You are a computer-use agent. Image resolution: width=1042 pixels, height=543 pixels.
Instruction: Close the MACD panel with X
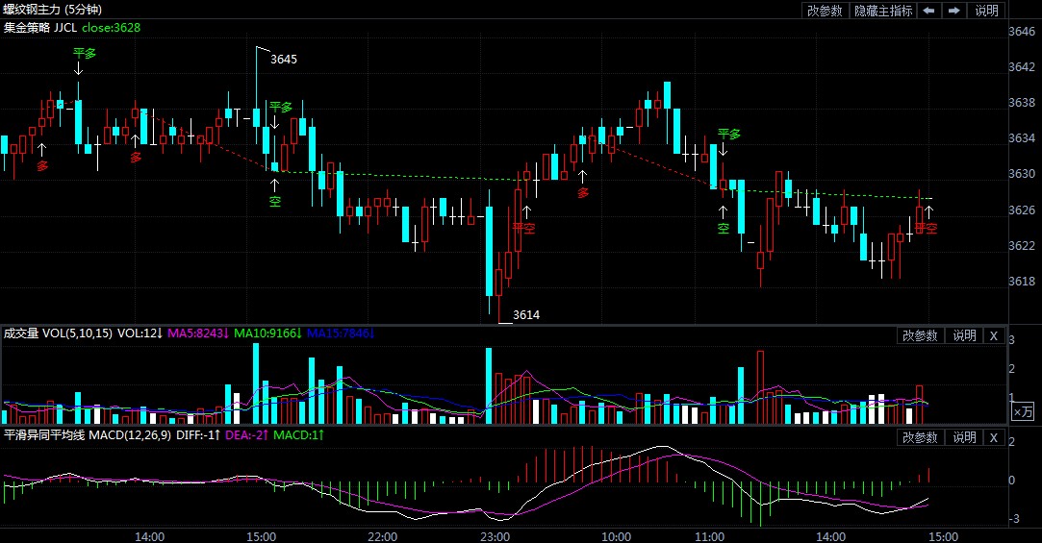(994, 437)
